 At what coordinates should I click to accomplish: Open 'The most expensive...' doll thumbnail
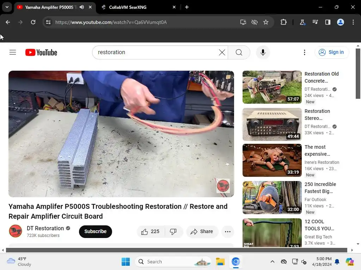pyautogui.click(x=272, y=160)
